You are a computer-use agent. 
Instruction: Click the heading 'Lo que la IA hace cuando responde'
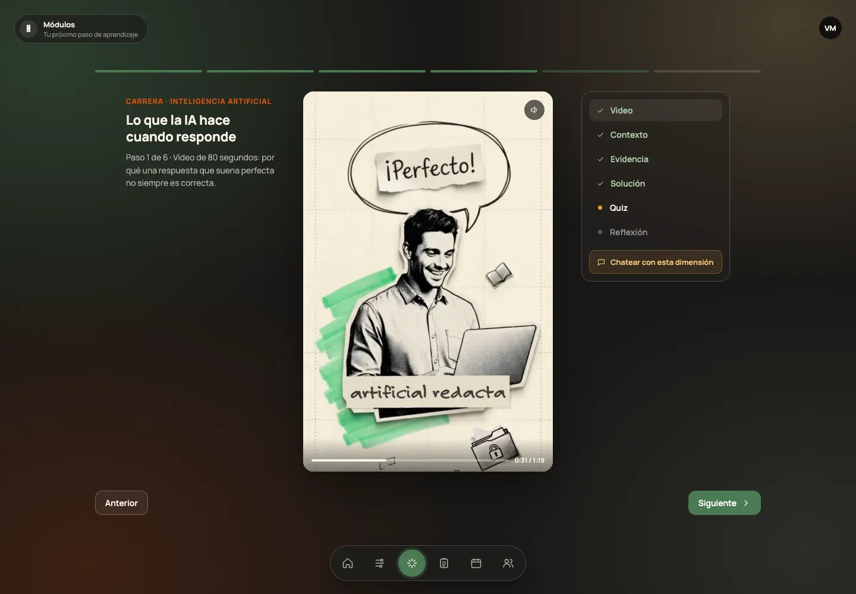[181, 128]
